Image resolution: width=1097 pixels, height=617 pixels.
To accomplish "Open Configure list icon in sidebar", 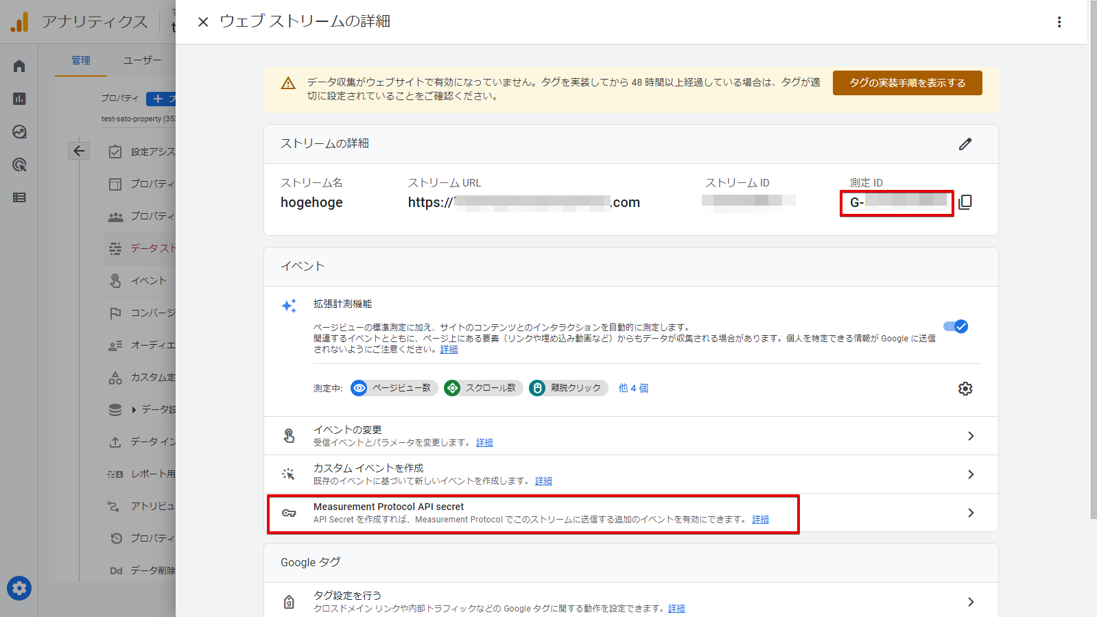I will click(19, 197).
